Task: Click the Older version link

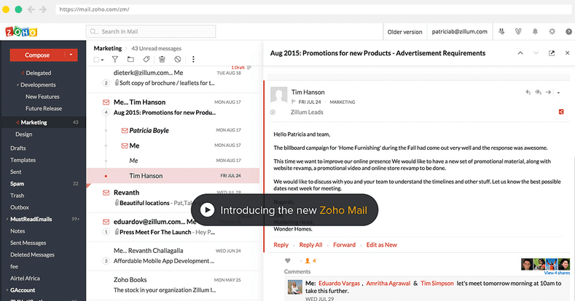Action: (404, 32)
